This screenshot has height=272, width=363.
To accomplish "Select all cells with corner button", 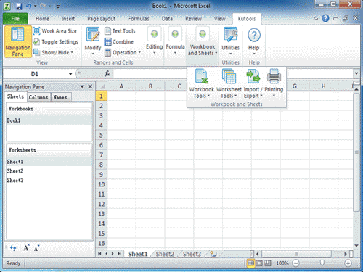I will [102, 86].
